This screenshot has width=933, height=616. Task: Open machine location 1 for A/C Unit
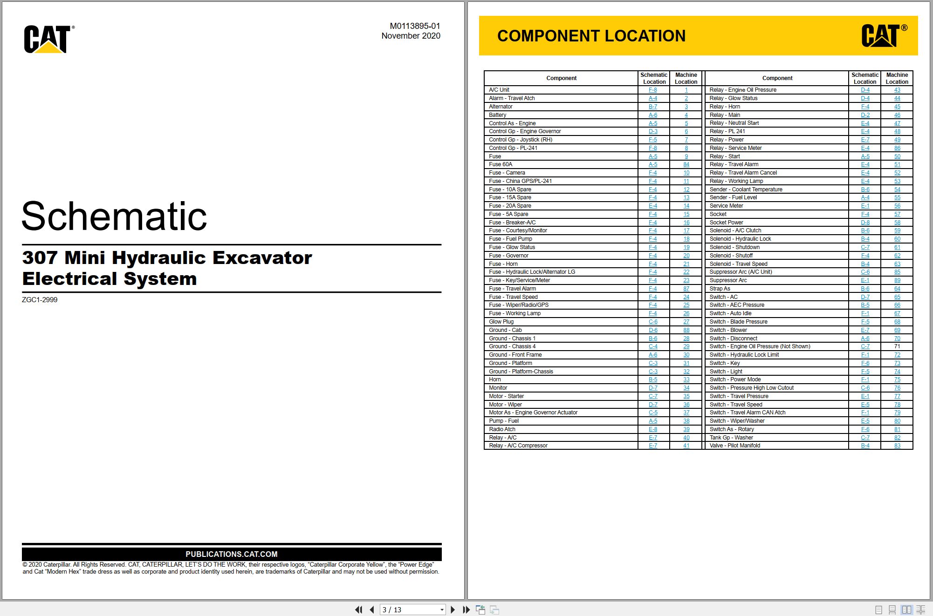point(686,90)
